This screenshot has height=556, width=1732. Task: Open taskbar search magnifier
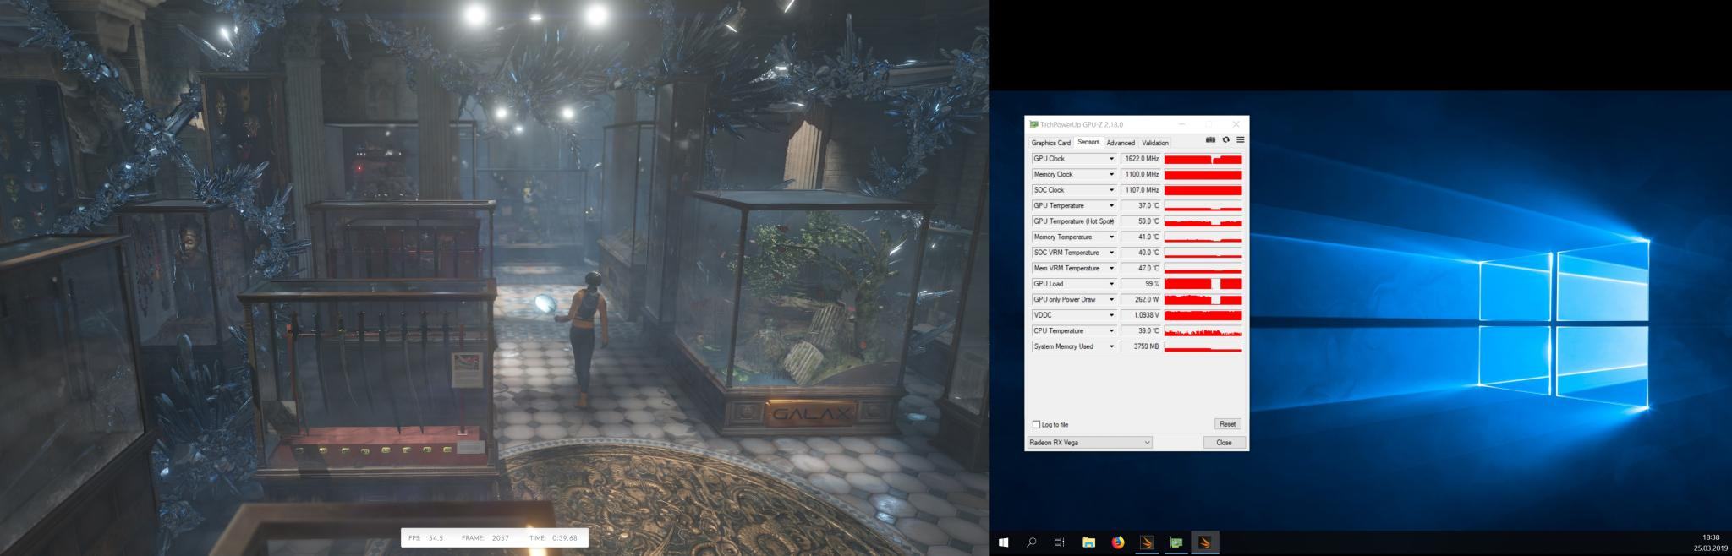pos(1032,542)
